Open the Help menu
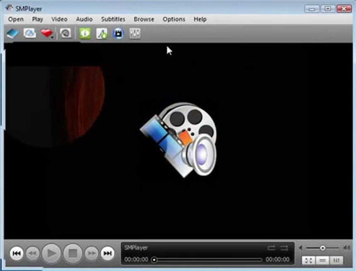Image resolution: width=356 pixels, height=271 pixels. [x=200, y=19]
